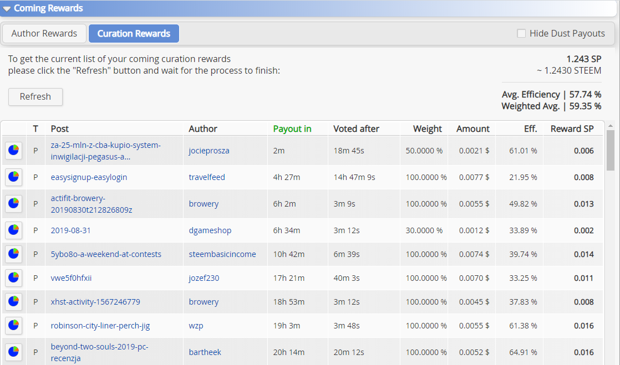Click pie chart icon beside 2019-08-31 post
Screen dimensions: 620x365
click(13, 230)
